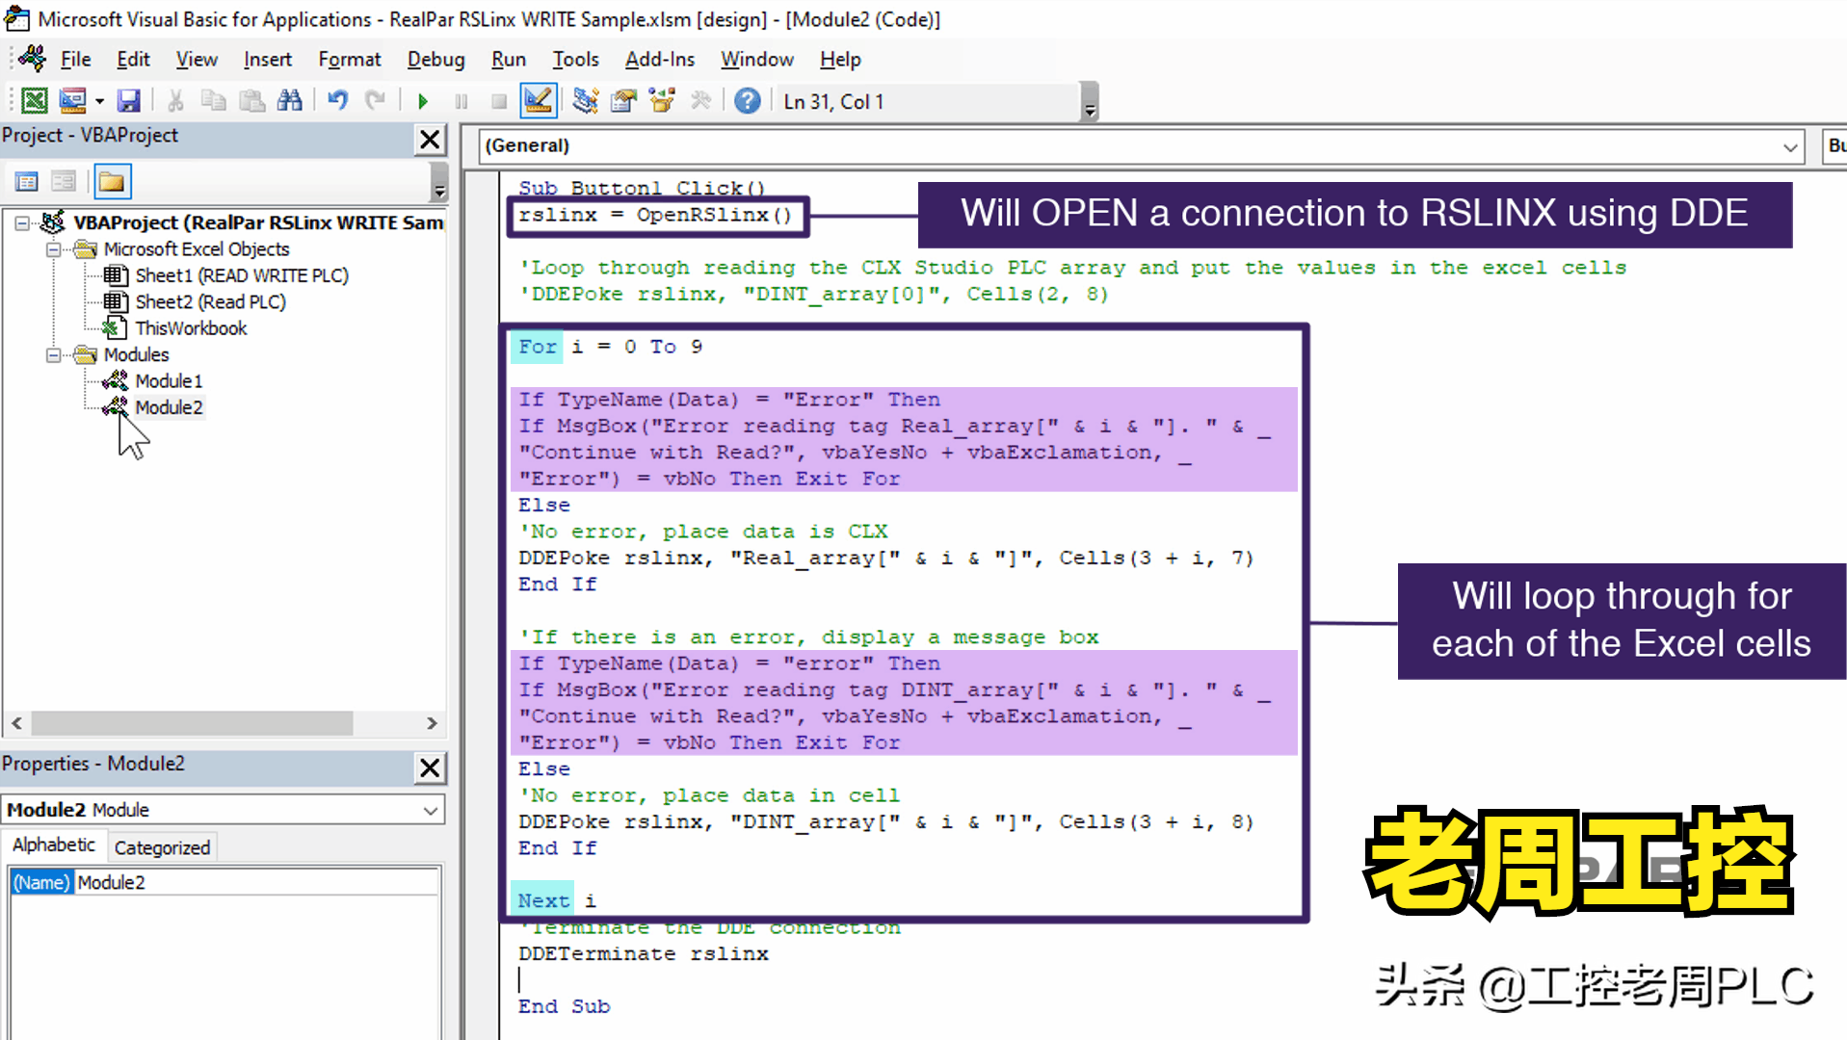Click the Toolbox icon

700,101
